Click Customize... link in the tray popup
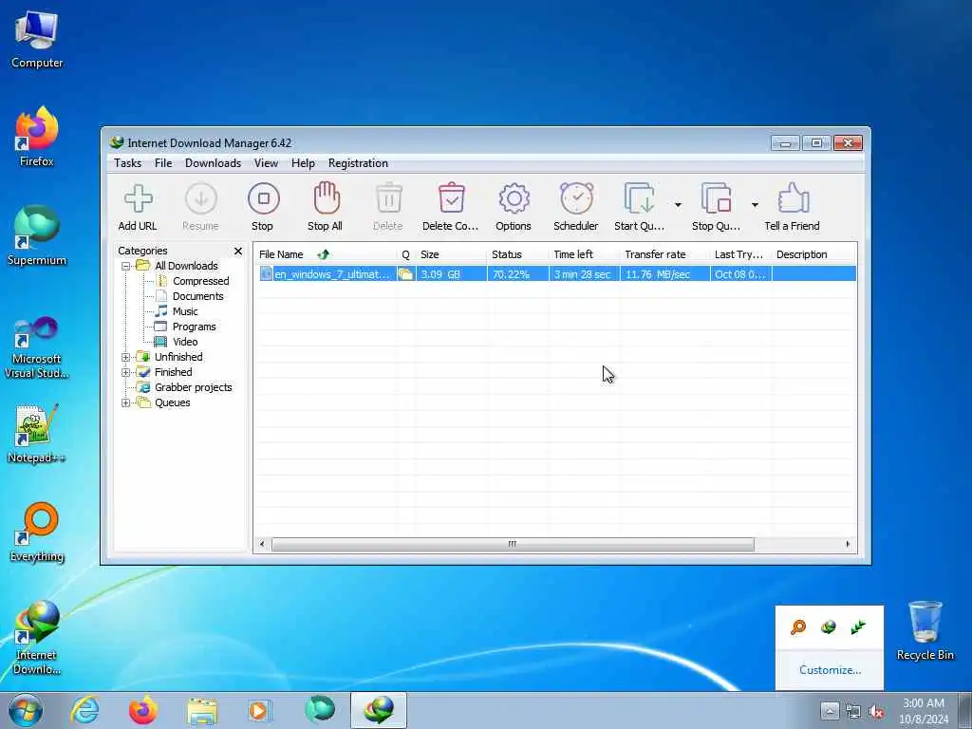This screenshot has height=729, width=972. [x=830, y=670]
